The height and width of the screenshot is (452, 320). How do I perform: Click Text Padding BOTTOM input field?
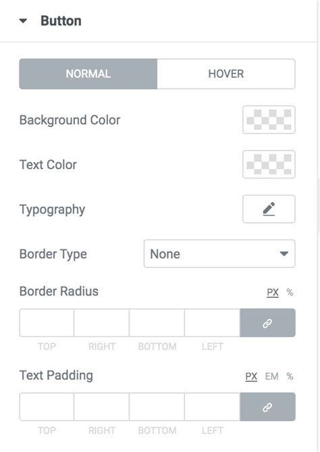pos(157,407)
